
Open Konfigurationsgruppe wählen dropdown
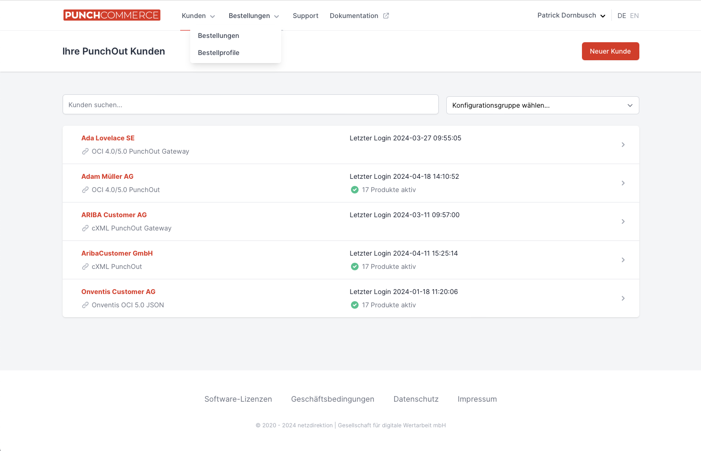(543, 105)
